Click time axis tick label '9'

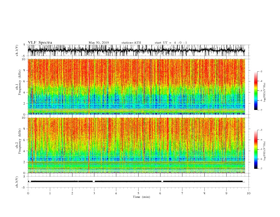(x=226, y=193)
